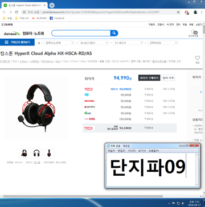Open the Notepad 서식 menu
The width and height of the screenshot is (205, 207).
tap(132, 151)
